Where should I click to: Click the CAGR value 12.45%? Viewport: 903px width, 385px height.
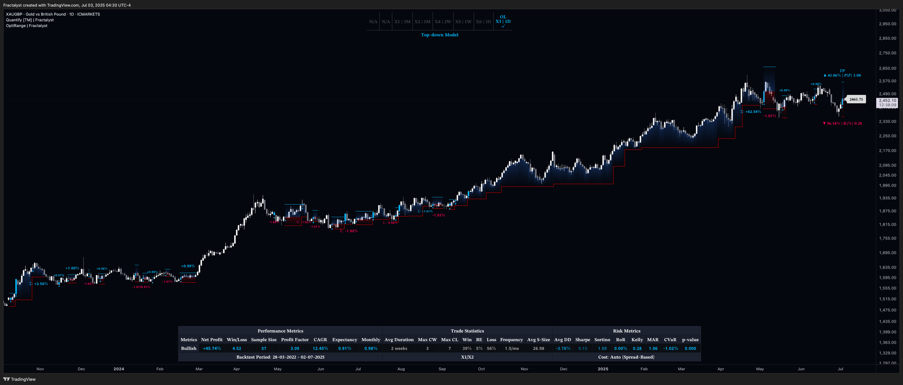pyautogui.click(x=320, y=348)
